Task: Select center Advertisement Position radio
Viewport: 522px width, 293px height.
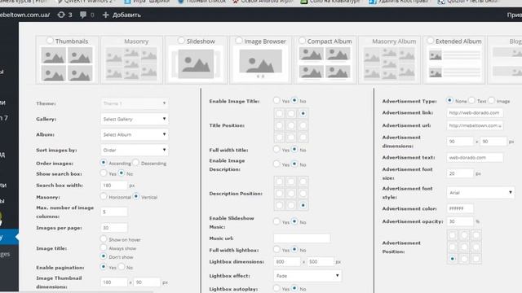Action: pyautogui.click(x=464, y=247)
